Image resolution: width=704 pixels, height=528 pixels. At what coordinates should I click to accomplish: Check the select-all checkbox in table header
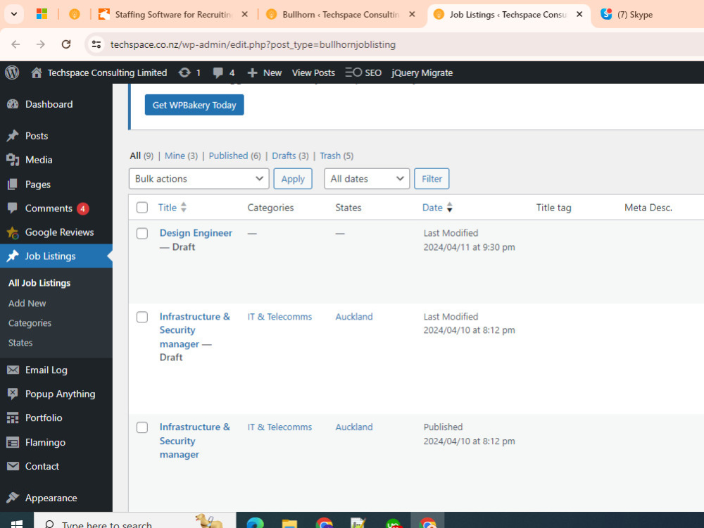click(x=142, y=207)
